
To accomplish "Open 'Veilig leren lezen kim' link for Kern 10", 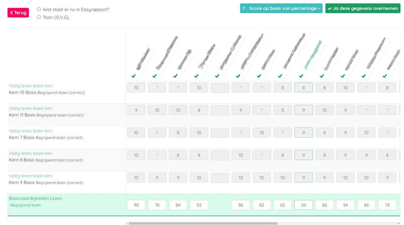I will 30,86.
